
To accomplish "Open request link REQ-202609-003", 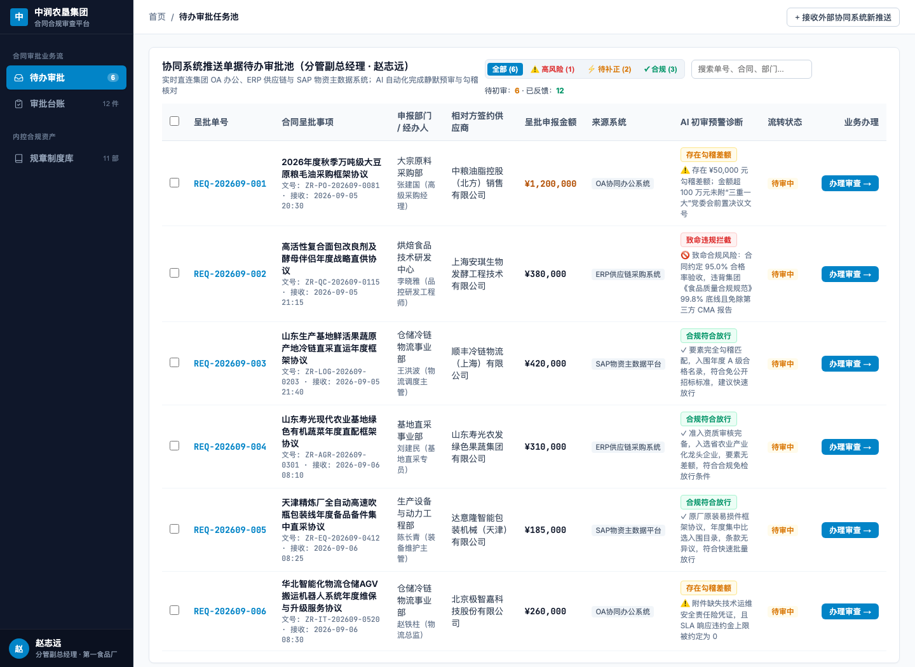I will click(x=230, y=363).
